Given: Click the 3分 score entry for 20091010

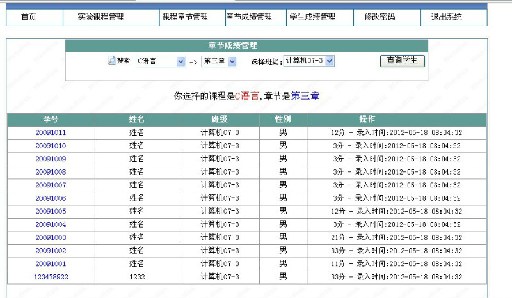Looking at the screenshot, I should point(339,146).
